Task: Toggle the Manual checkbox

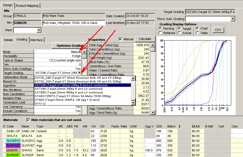Action: click(x=121, y=39)
